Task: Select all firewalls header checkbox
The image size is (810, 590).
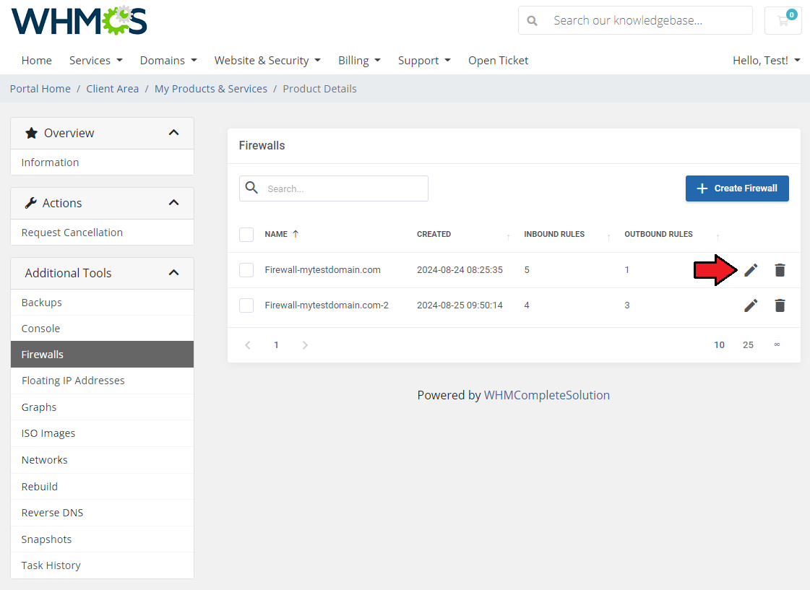Action: pos(246,235)
